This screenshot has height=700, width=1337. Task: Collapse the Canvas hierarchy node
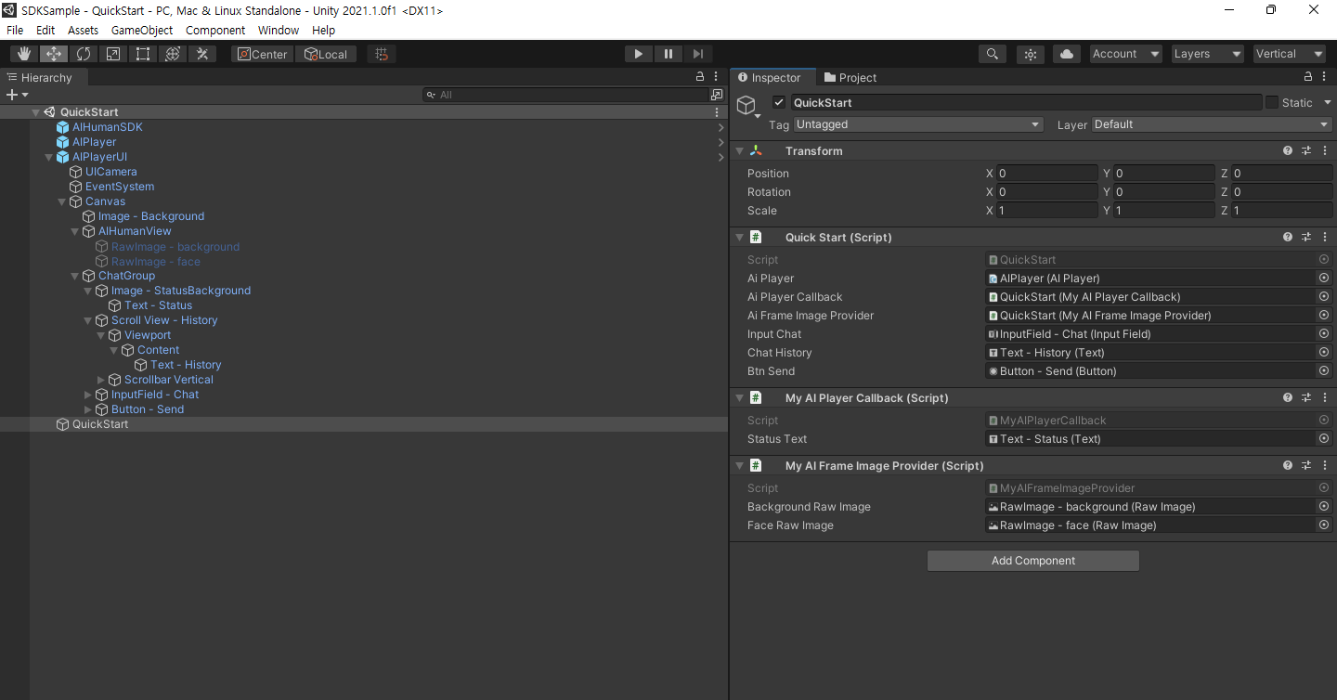tap(62, 201)
